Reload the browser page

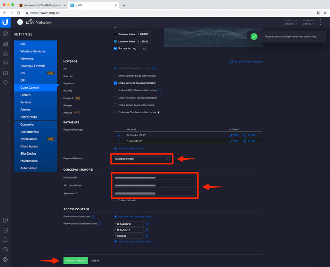18,13
